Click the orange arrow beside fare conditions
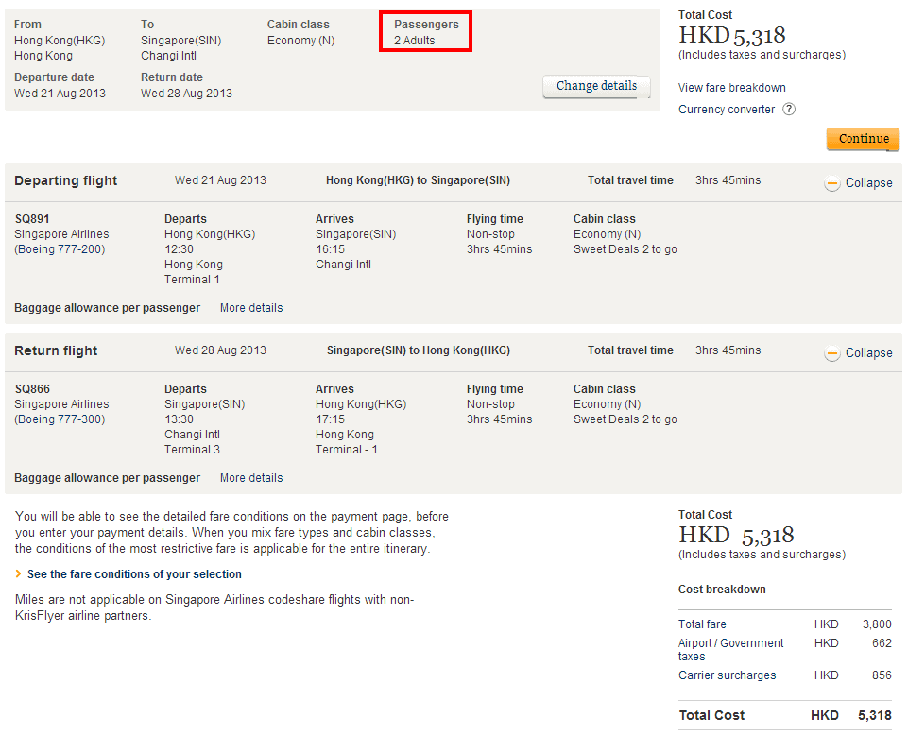The image size is (908, 735). point(19,574)
